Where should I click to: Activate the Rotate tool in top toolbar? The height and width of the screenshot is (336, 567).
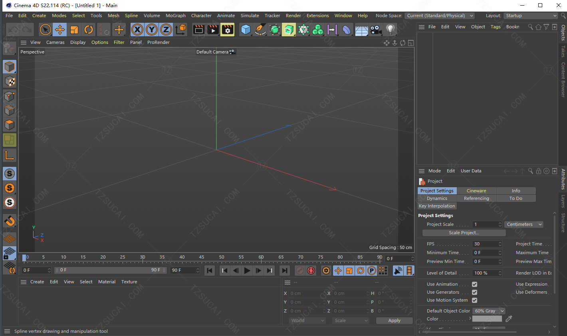coord(89,30)
